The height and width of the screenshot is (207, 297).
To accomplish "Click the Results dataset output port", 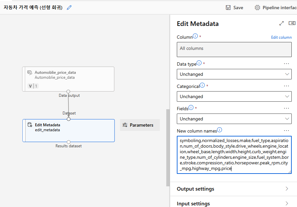I will click(68, 142).
